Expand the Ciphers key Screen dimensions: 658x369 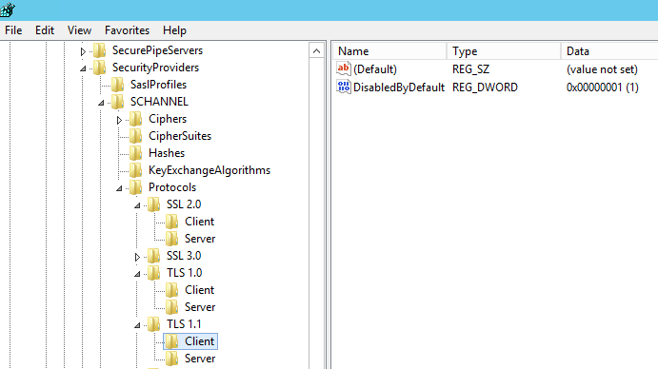(119, 121)
